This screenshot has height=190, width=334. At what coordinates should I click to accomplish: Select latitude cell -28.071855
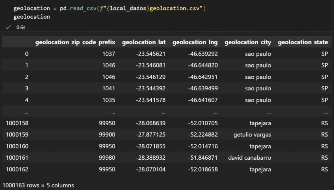(x=151, y=146)
